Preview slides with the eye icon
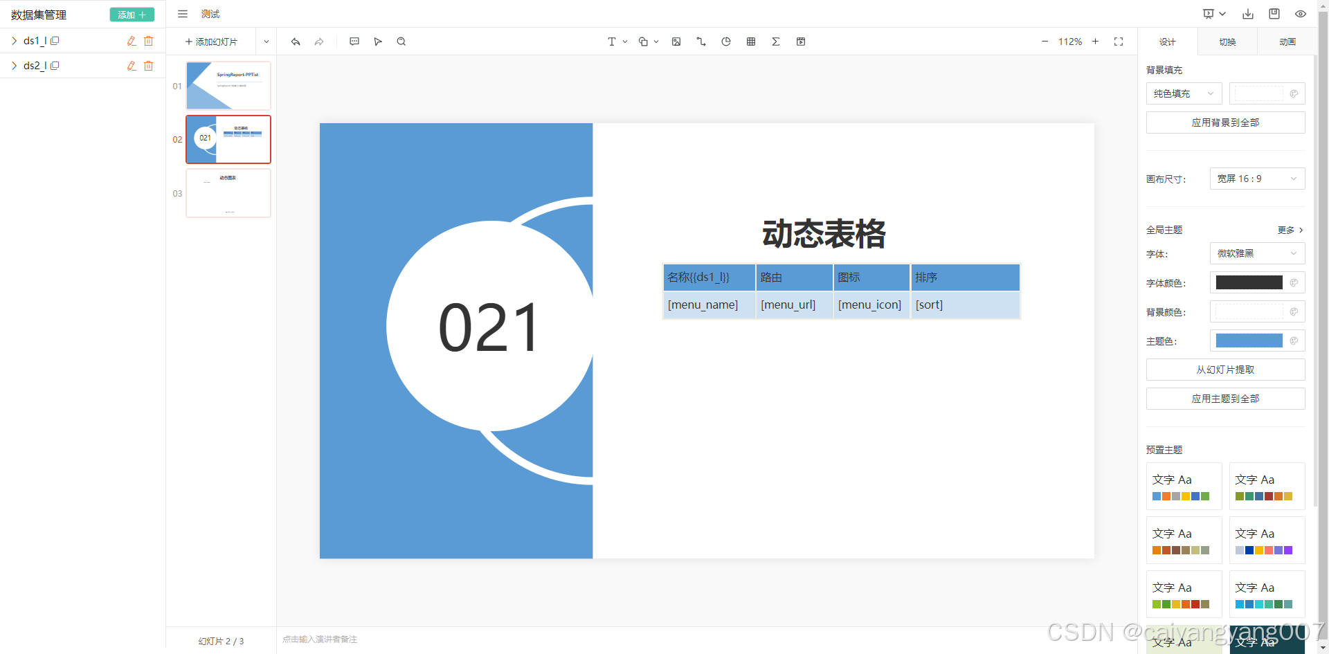The image size is (1329, 654). [x=1300, y=14]
